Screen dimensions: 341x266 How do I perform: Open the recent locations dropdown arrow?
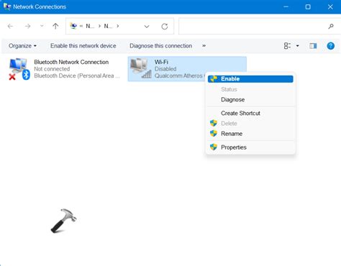(42, 26)
